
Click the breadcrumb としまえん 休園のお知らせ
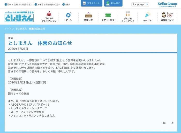(30, 29)
